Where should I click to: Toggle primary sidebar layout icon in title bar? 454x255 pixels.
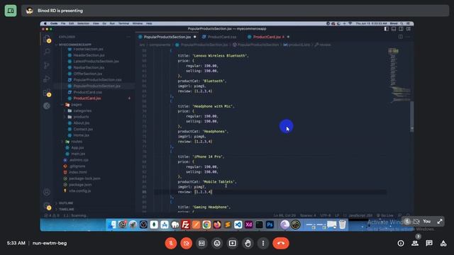point(386,29)
